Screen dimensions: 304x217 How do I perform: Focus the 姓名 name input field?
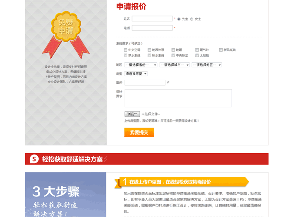click(x=152, y=19)
